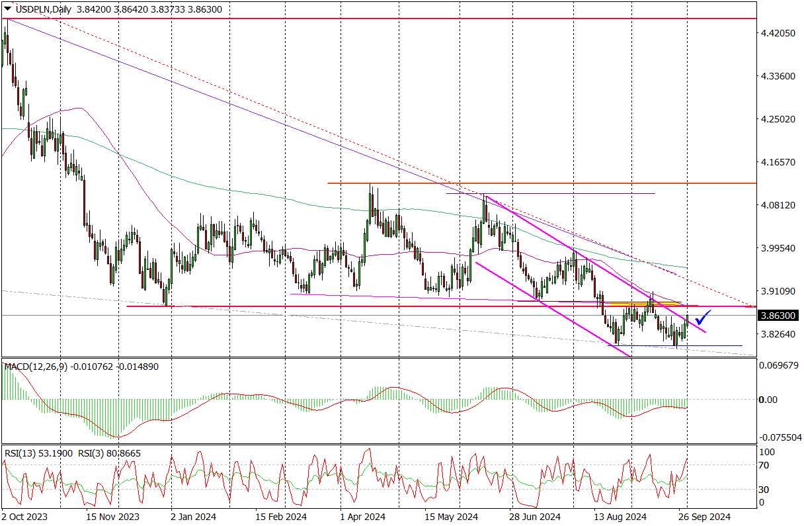Click the RSI scale level 100

768,452
